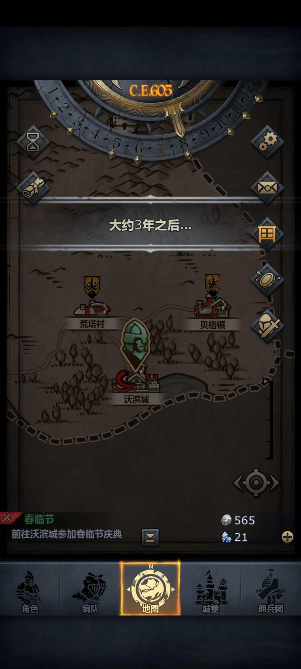
Task: Open the mail envelope icon
Action: pos(268,188)
